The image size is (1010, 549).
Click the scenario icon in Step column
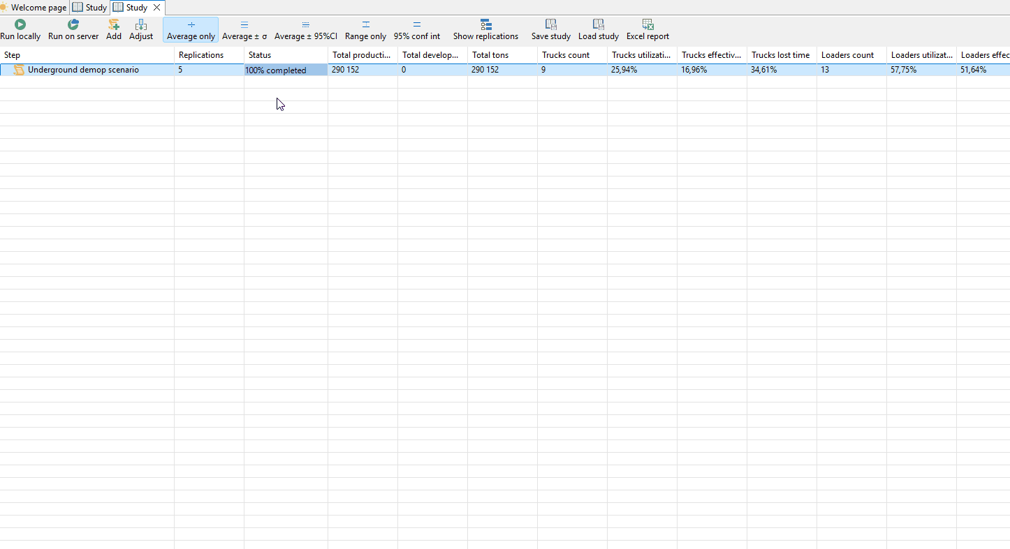pyautogui.click(x=20, y=70)
